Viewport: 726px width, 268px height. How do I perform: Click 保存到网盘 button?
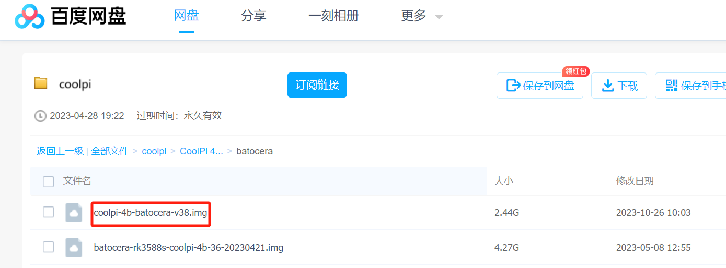point(540,86)
